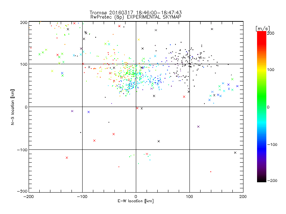Image resolution: width=286 pixels, height=214 pixels.
Task: Click the subtitle 'RwPretec (8p) EXPERIMENTAL SKYMAP'
Action: coord(136,17)
